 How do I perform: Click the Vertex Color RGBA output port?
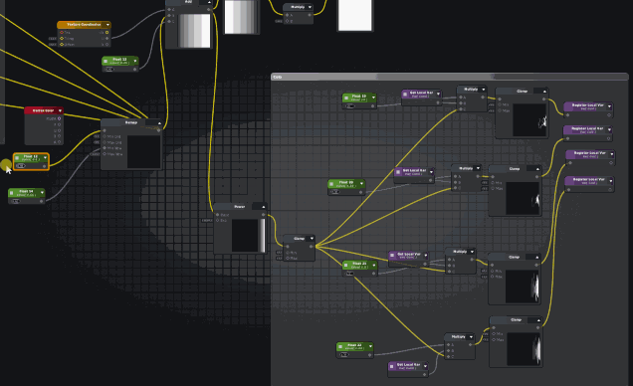pos(59,118)
